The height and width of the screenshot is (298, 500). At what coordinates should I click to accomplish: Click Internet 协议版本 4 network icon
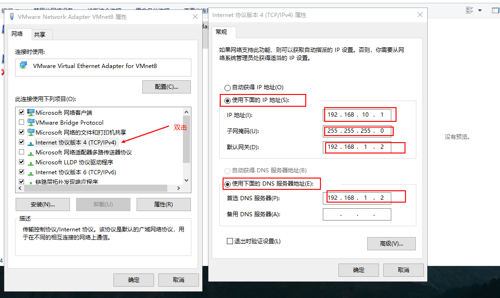coord(31,143)
